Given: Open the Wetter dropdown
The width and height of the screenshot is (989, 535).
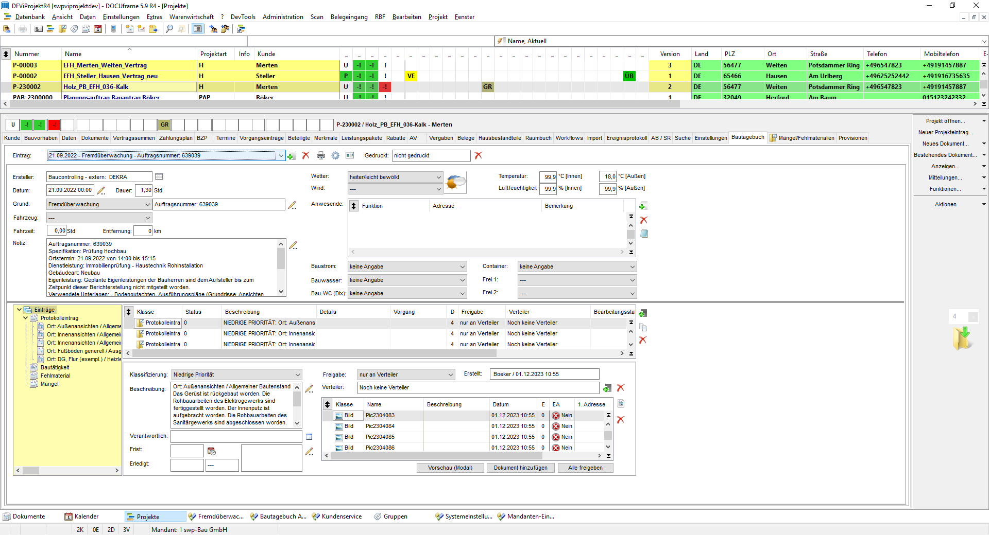Looking at the screenshot, I should pyautogui.click(x=438, y=177).
